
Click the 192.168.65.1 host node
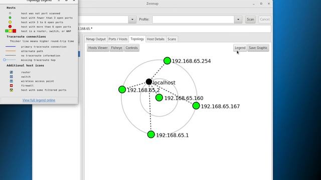pyautogui.click(x=151, y=134)
